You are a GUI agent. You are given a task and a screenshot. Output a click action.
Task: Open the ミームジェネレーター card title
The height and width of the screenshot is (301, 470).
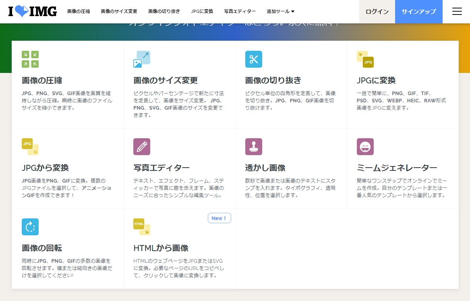[397, 168]
